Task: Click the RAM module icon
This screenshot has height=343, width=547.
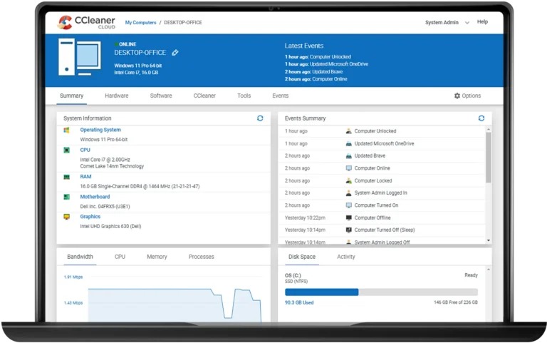Action: click(x=67, y=177)
